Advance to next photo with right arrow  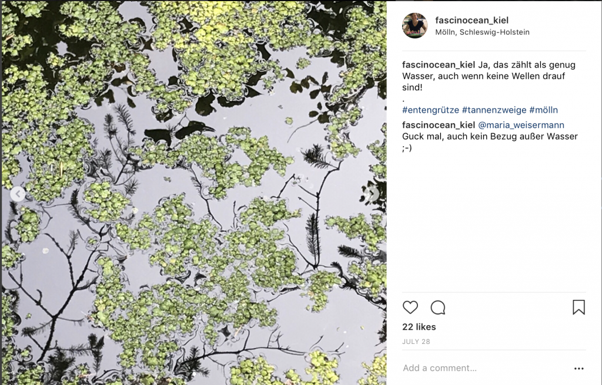click(372, 194)
